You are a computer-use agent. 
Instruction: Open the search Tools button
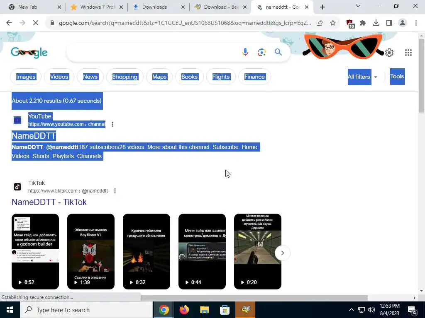pos(397,77)
